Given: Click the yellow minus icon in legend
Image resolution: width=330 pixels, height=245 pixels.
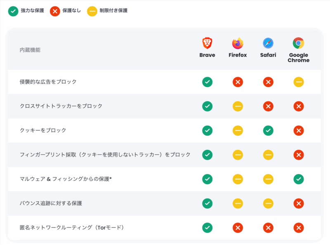Looking at the screenshot, I should coord(92,11).
